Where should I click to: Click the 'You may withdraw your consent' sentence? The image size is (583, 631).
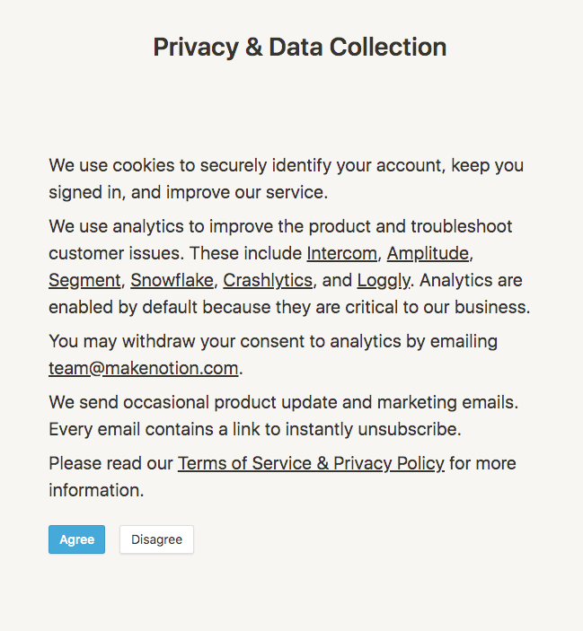pos(273,341)
